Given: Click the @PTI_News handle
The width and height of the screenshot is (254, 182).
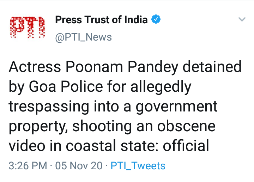Looking at the screenshot, I should 84,37.
